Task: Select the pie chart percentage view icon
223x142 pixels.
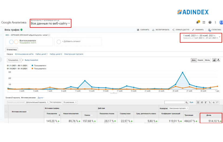Action: (x=202, y=102)
